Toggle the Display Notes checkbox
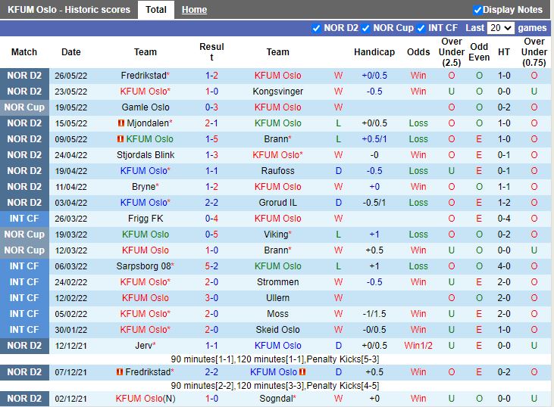This screenshot has width=554, height=407. 477,10
